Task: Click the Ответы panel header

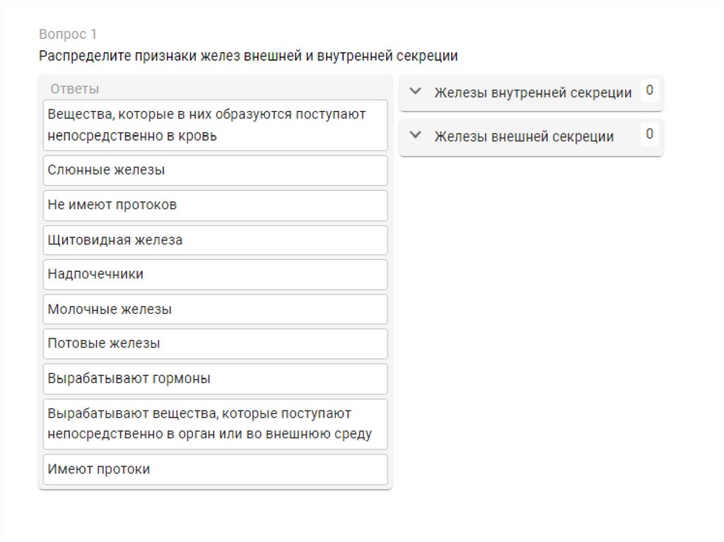Action: coord(74,89)
